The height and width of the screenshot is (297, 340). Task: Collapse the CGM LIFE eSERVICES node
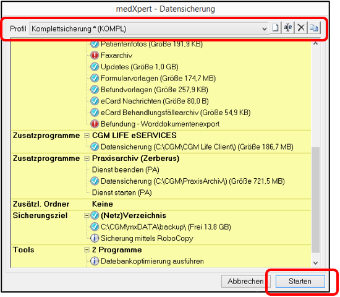pos(87,136)
